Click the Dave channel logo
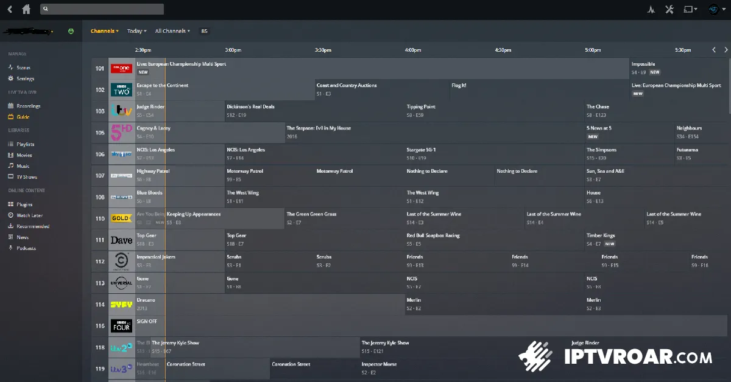 click(x=121, y=240)
